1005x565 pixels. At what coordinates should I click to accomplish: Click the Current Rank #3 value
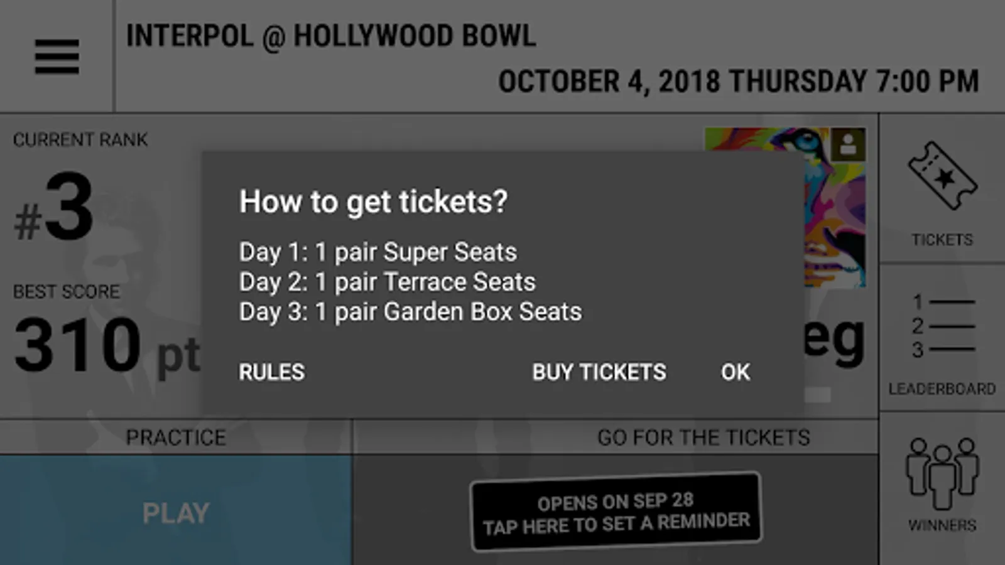55,208
